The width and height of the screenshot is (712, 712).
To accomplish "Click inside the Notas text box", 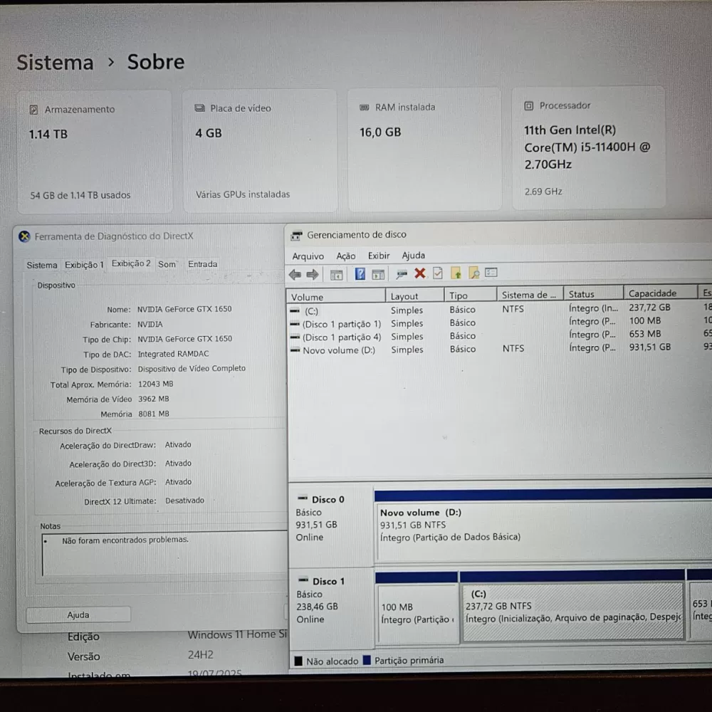I will click(165, 553).
